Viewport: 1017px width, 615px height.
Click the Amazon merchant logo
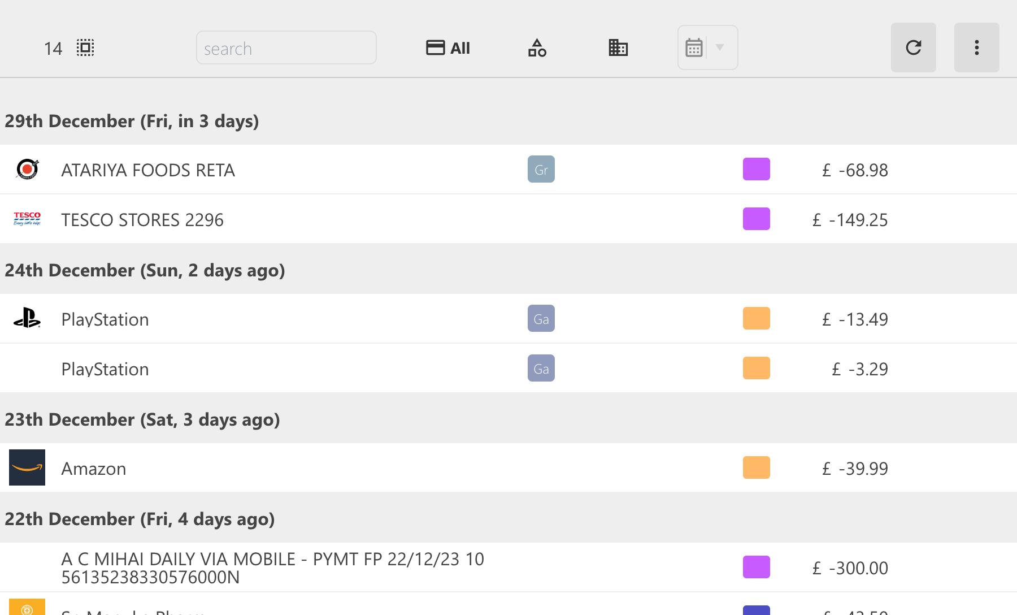tap(27, 467)
